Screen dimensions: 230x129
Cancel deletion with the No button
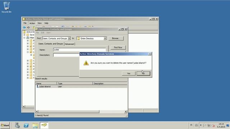pyautogui.click(x=143, y=73)
